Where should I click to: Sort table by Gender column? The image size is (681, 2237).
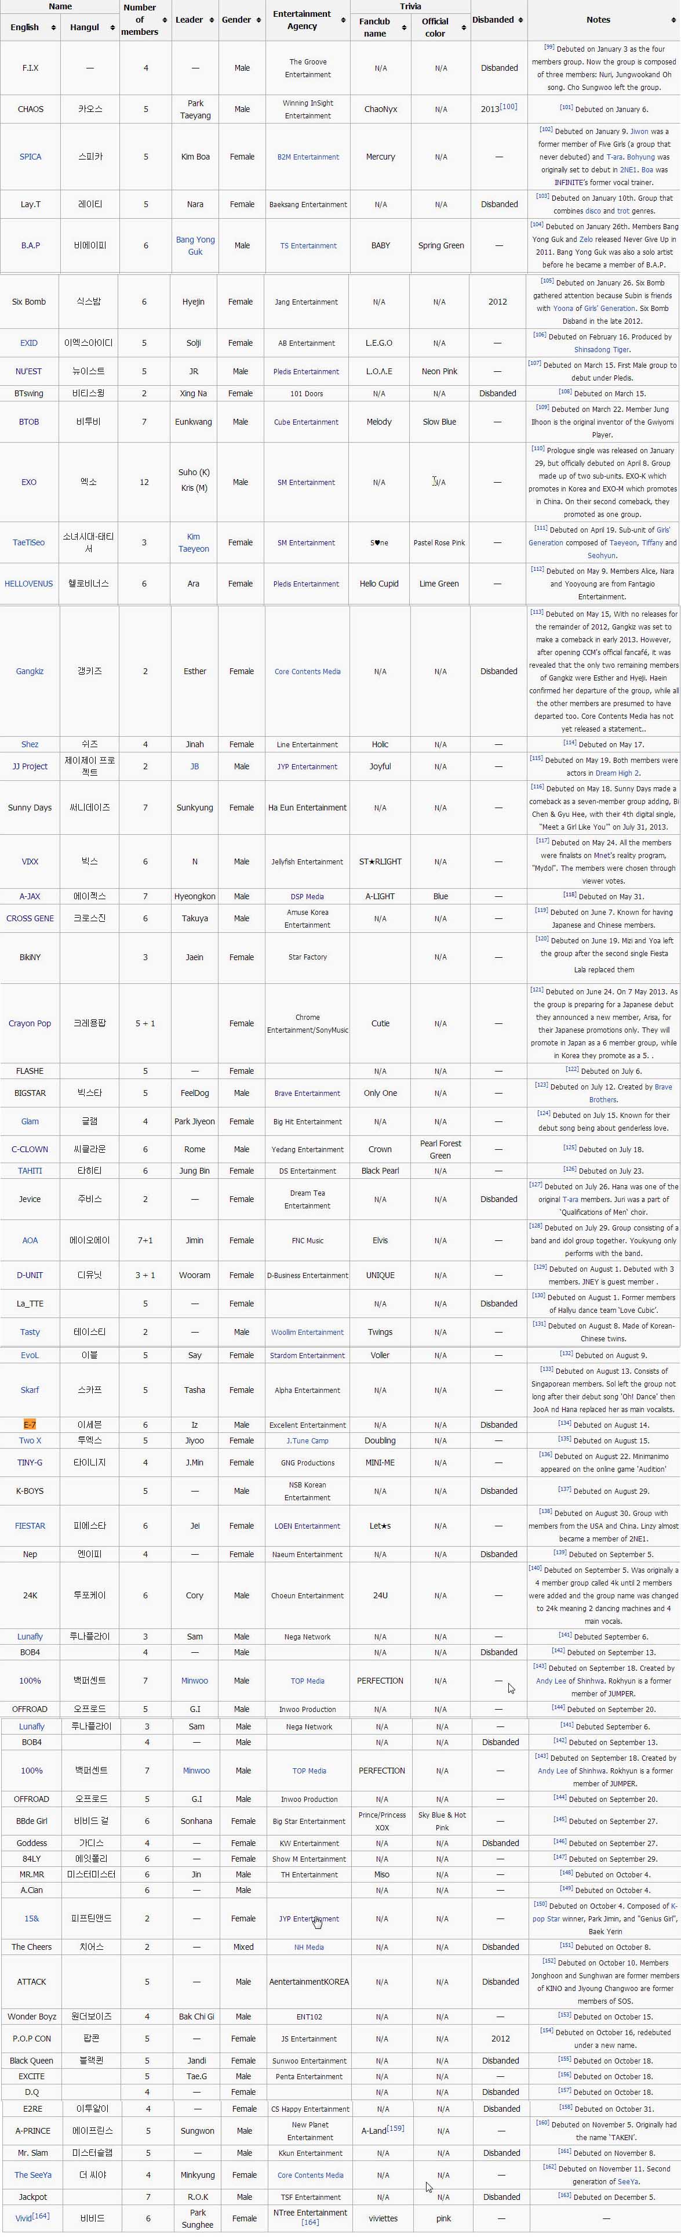258,20
